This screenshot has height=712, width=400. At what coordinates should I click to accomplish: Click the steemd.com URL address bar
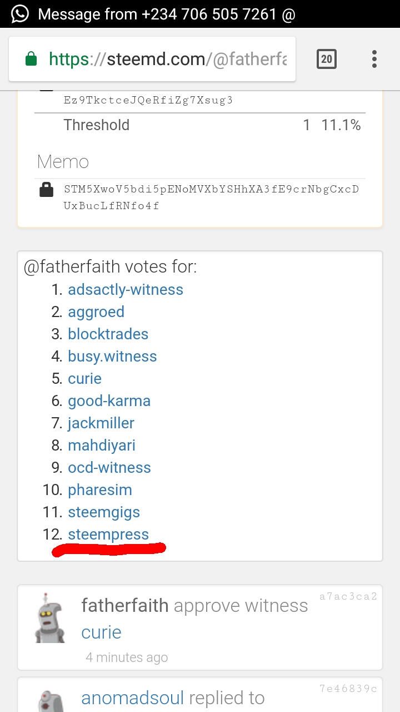pos(167,59)
